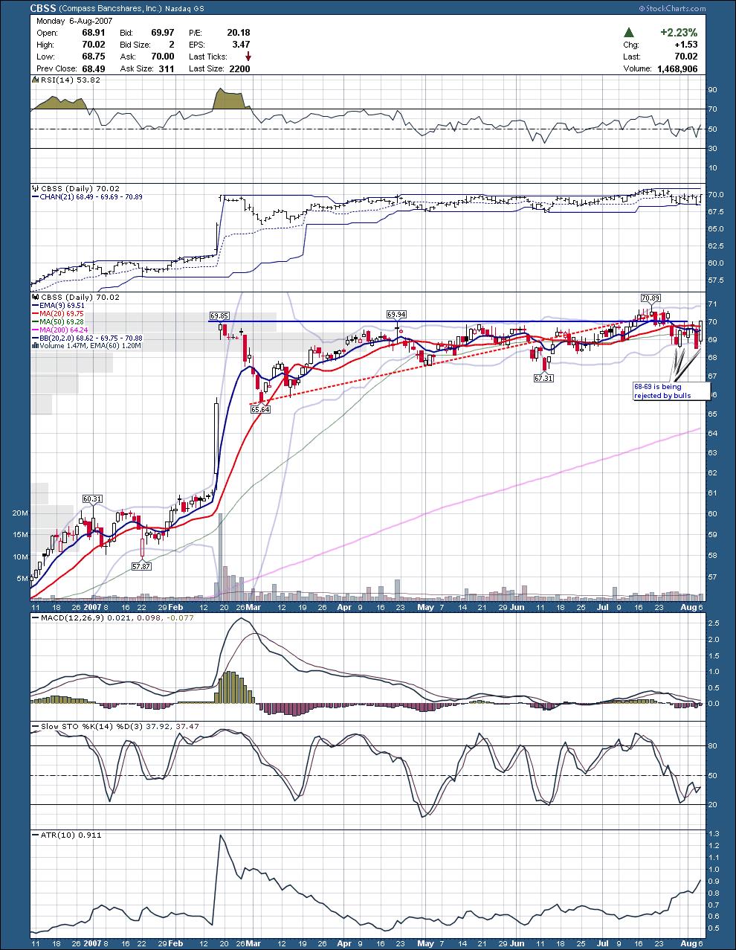Click the 65.64 low price callout

pyautogui.click(x=259, y=409)
